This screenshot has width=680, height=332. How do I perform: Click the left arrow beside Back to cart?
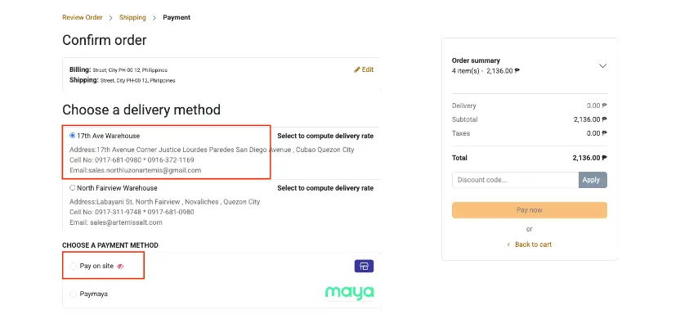(x=508, y=245)
